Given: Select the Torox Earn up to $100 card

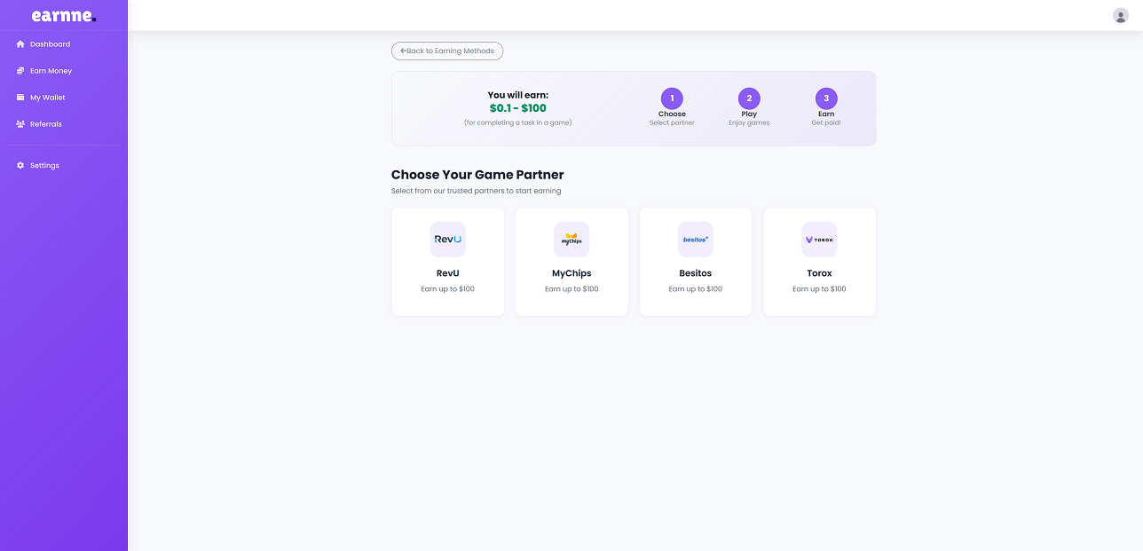Looking at the screenshot, I should tap(818, 261).
